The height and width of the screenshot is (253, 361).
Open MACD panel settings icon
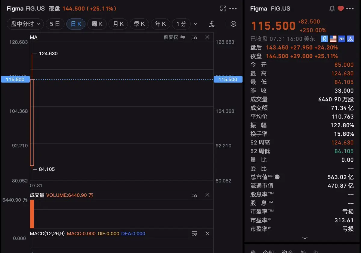point(195,233)
